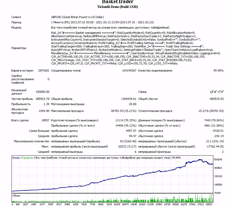Viewport: 228px width, 206px height.
Task: Select relative drawdown 15.21% (84781.53)
Action: [211, 111]
